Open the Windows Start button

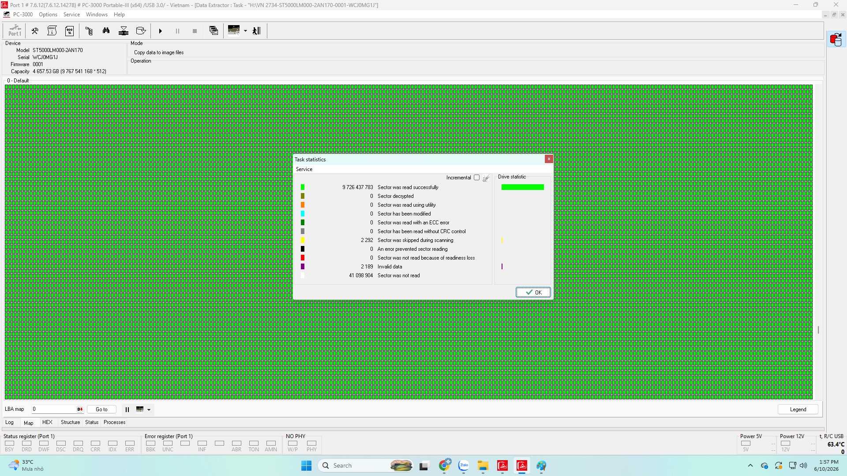click(x=306, y=466)
